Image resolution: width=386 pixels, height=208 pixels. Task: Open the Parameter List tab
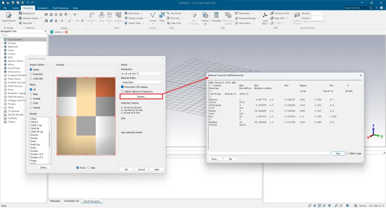coord(71,201)
